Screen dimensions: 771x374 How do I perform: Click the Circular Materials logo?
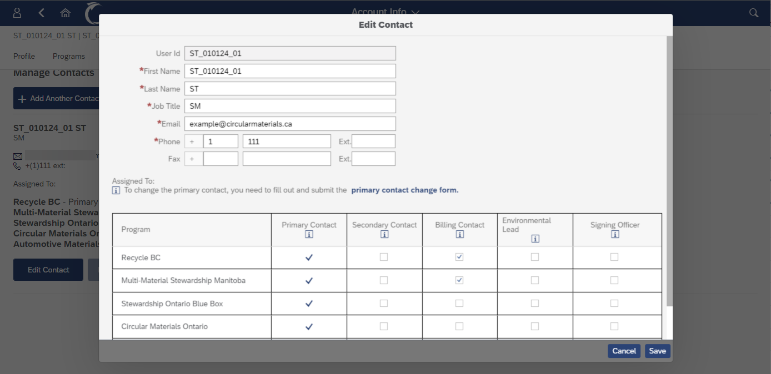pos(93,13)
